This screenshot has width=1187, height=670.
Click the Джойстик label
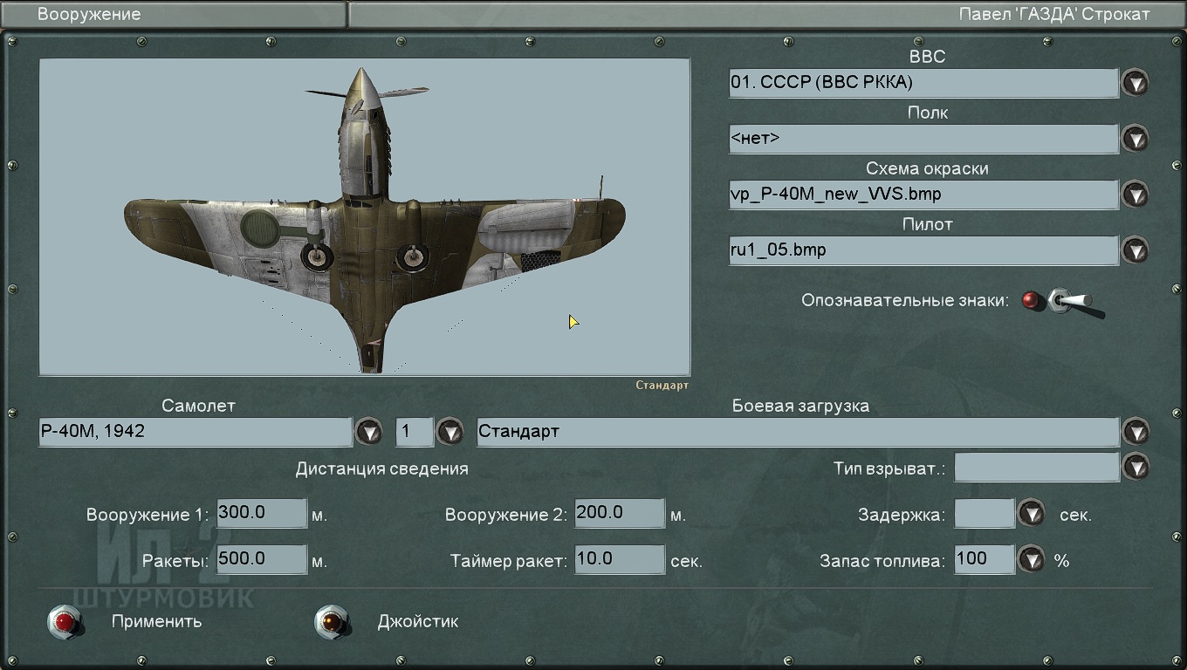(417, 622)
